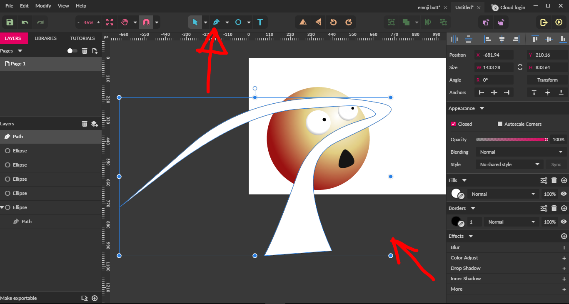The width and height of the screenshot is (569, 304).
Task: Add a Blur effect
Action: (564, 247)
